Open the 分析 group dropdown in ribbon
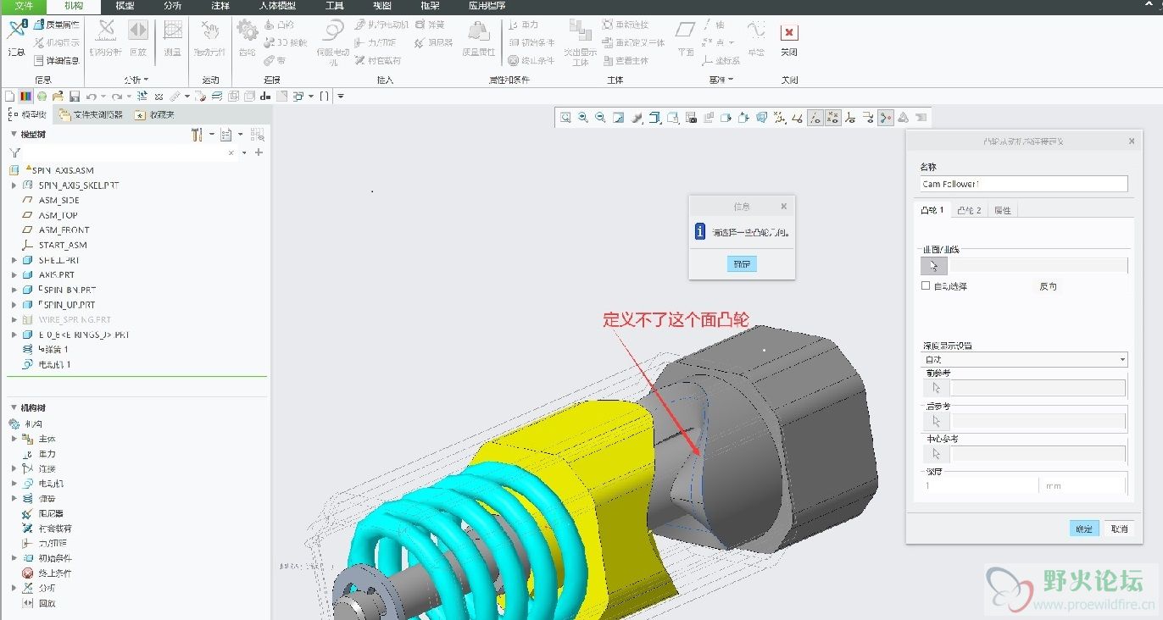Image resolution: width=1163 pixels, height=620 pixels. point(136,80)
